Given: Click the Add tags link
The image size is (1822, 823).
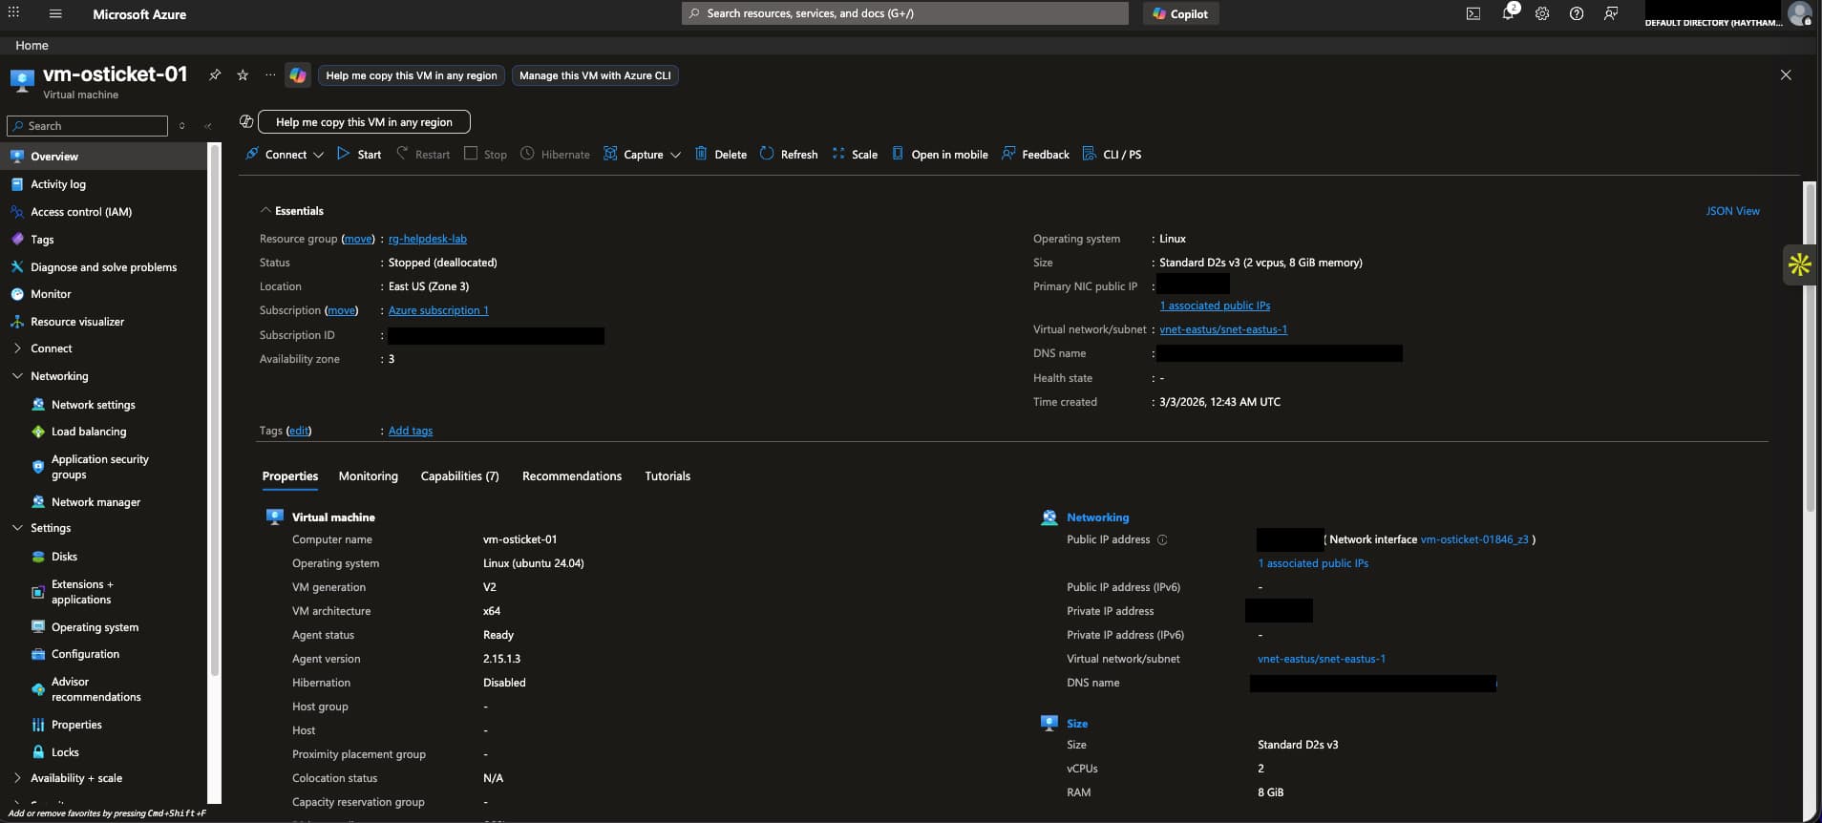Looking at the screenshot, I should coord(410,431).
